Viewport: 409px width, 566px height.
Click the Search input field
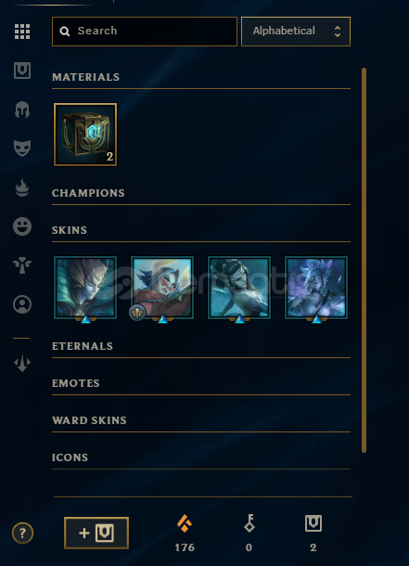[145, 32]
